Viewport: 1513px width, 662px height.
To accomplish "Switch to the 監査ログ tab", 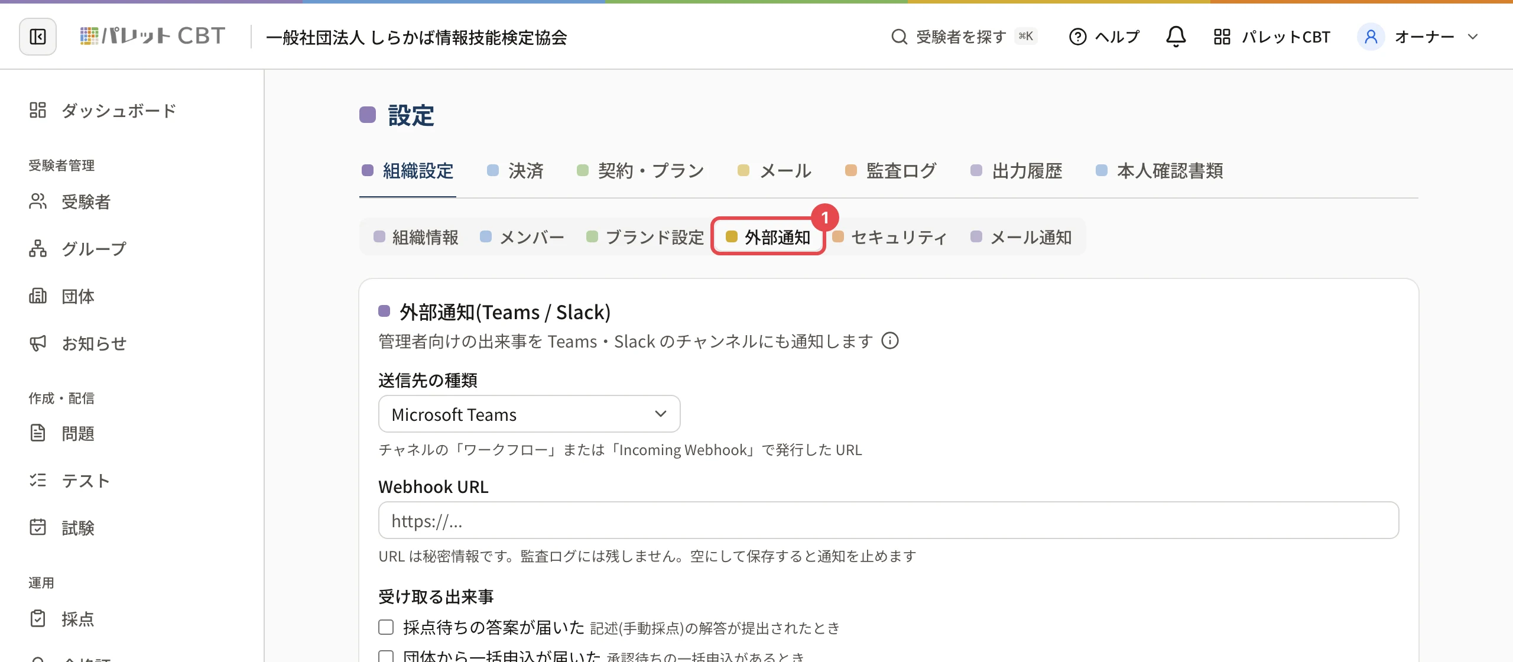I will (891, 171).
